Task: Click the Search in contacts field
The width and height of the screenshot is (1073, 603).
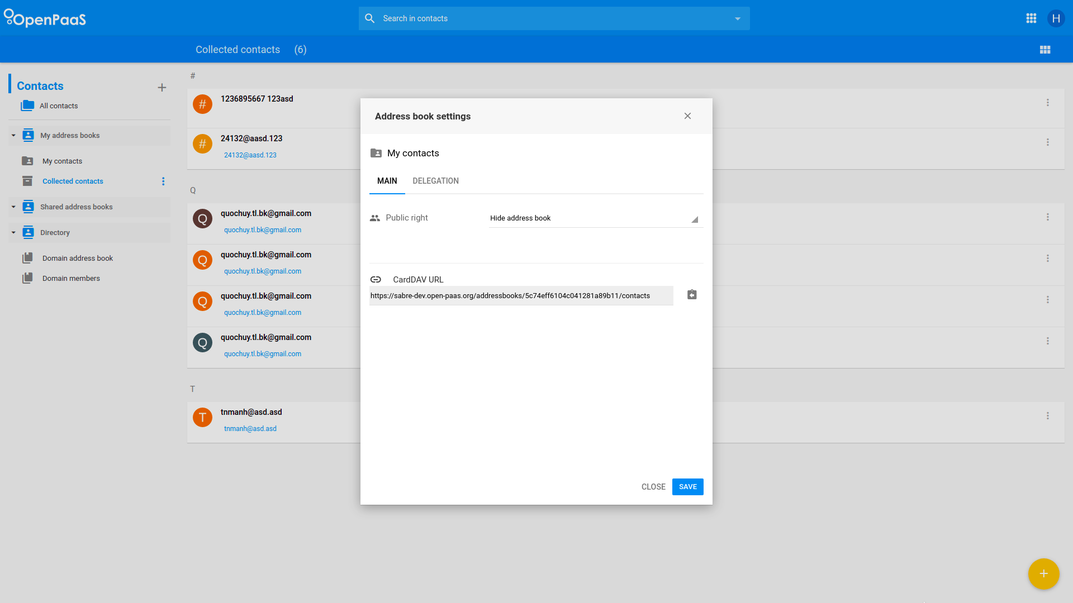Action: point(553,18)
